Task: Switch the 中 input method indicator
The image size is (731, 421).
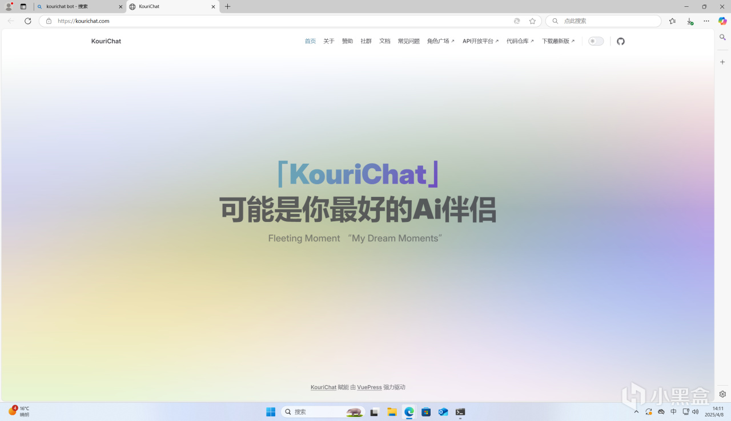Action: tap(674, 412)
